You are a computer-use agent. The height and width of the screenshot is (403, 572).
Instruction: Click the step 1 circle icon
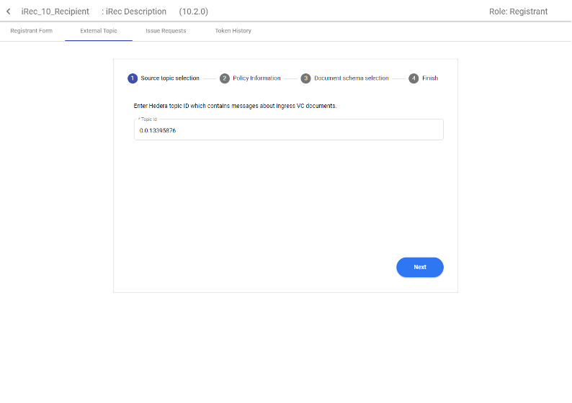[133, 78]
